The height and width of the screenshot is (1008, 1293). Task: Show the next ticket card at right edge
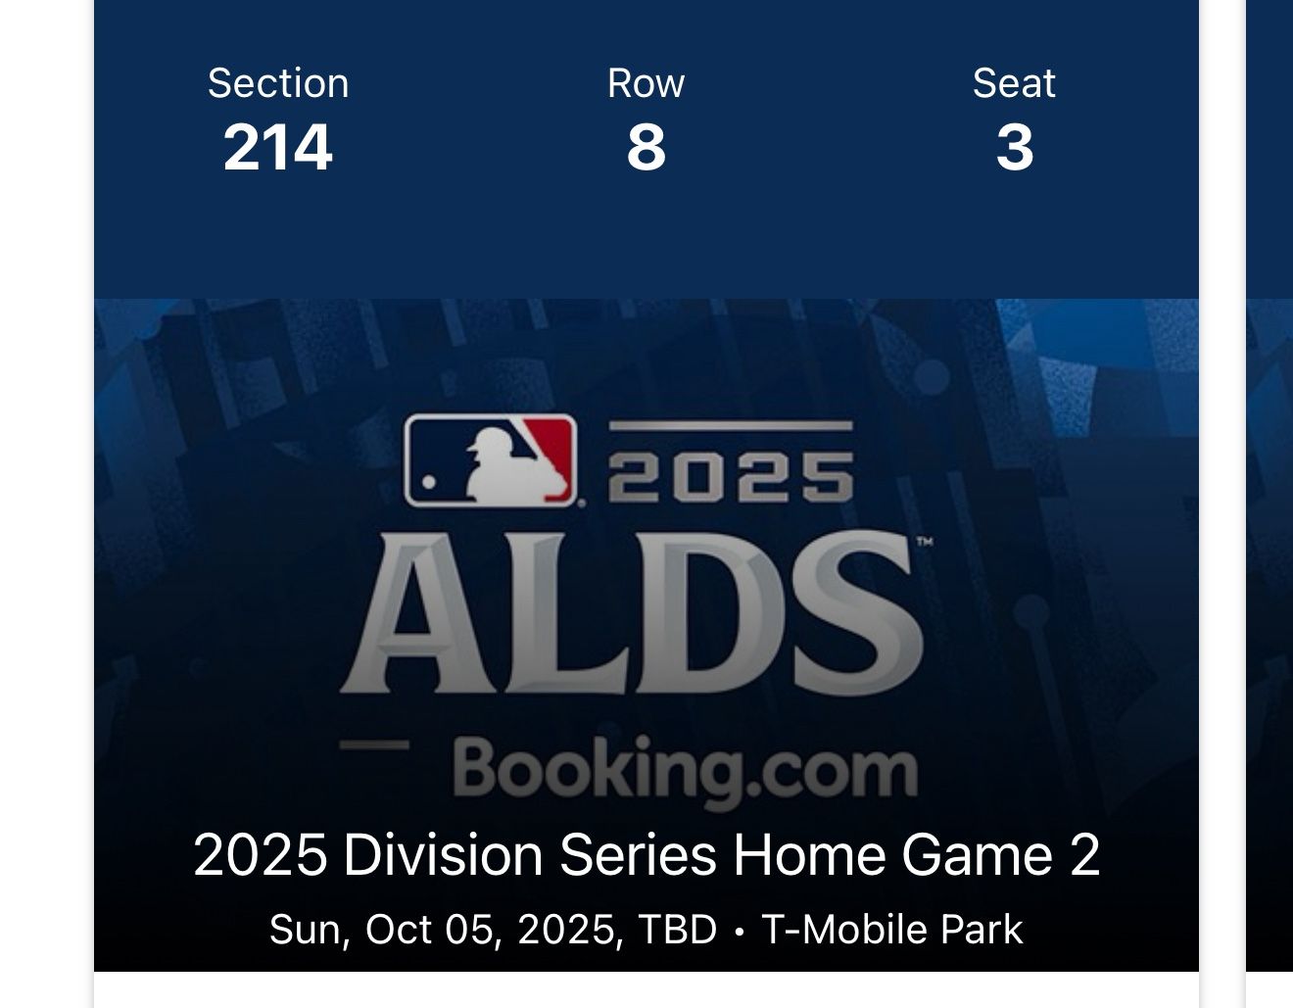1269,490
